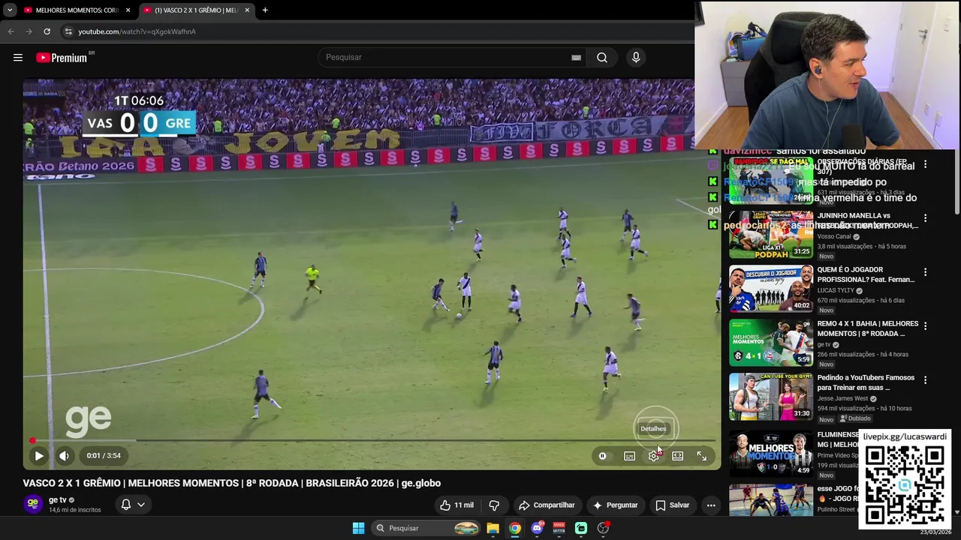Go to YouTube Premium home logo
Image resolution: width=961 pixels, height=540 pixels.
point(63,58)
